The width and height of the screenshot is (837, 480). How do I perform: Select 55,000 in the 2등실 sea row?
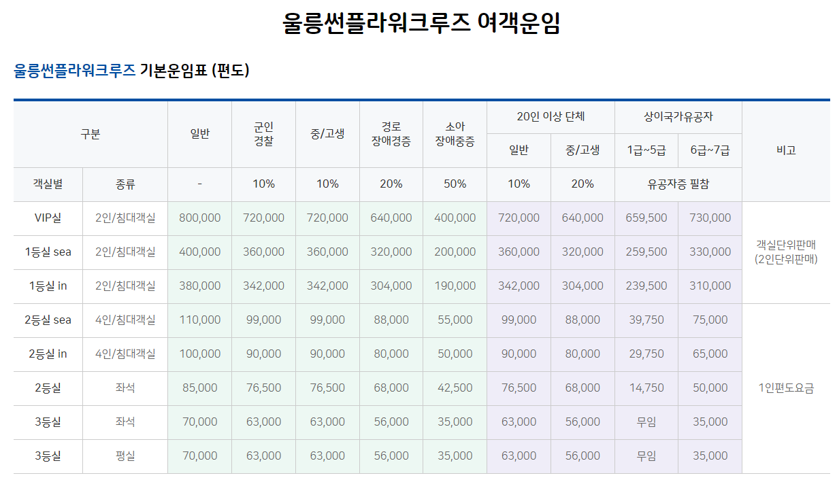click(x=455, y=320)
